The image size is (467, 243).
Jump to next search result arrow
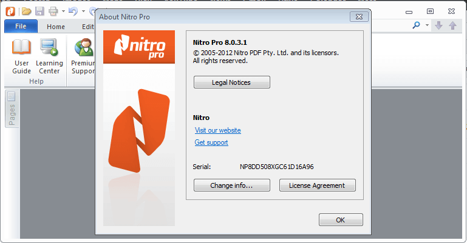click(x=438, y=25)
